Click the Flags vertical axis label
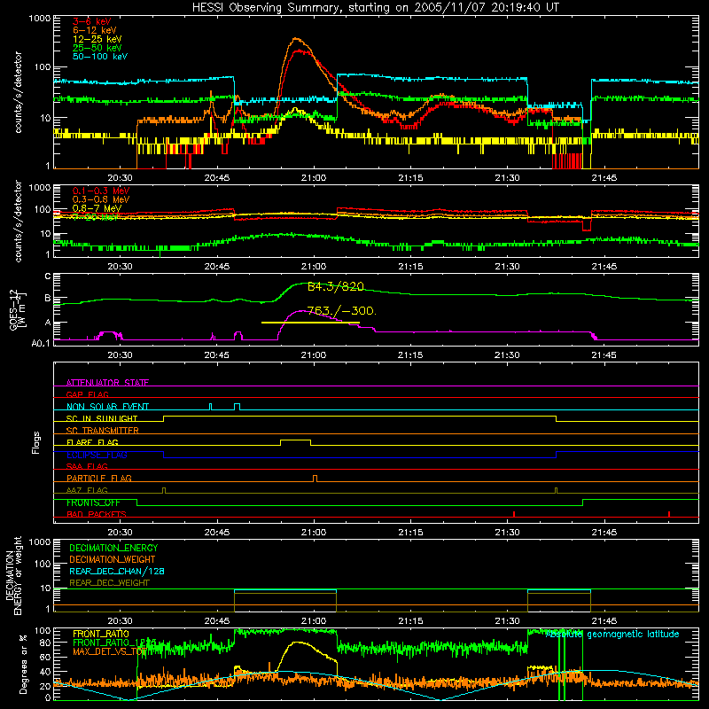Screen dimensions: 709x709 pyautogui.click(x=36, y=442)
